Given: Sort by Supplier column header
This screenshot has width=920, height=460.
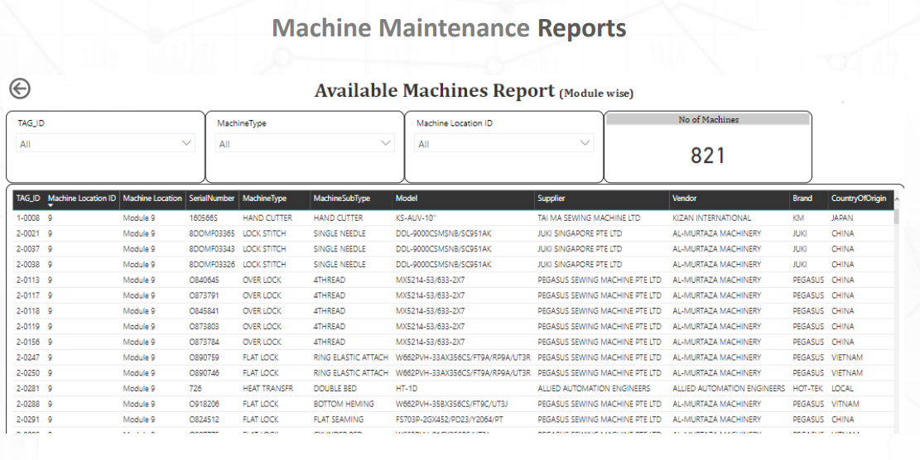Looking at the screenshot, I should point(552,199).
